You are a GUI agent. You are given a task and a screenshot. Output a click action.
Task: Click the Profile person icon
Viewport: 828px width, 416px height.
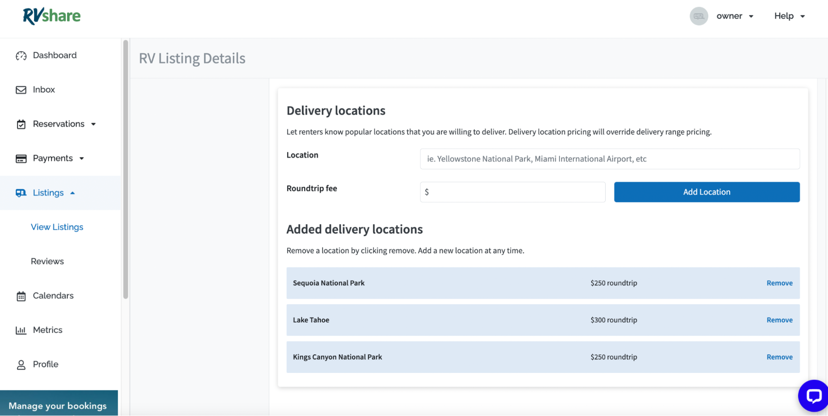coord(21,364)
